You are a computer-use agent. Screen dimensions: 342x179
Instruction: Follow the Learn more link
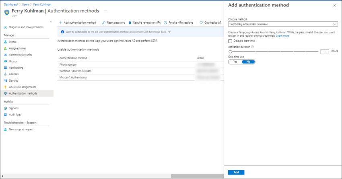(x=282, y=36)
